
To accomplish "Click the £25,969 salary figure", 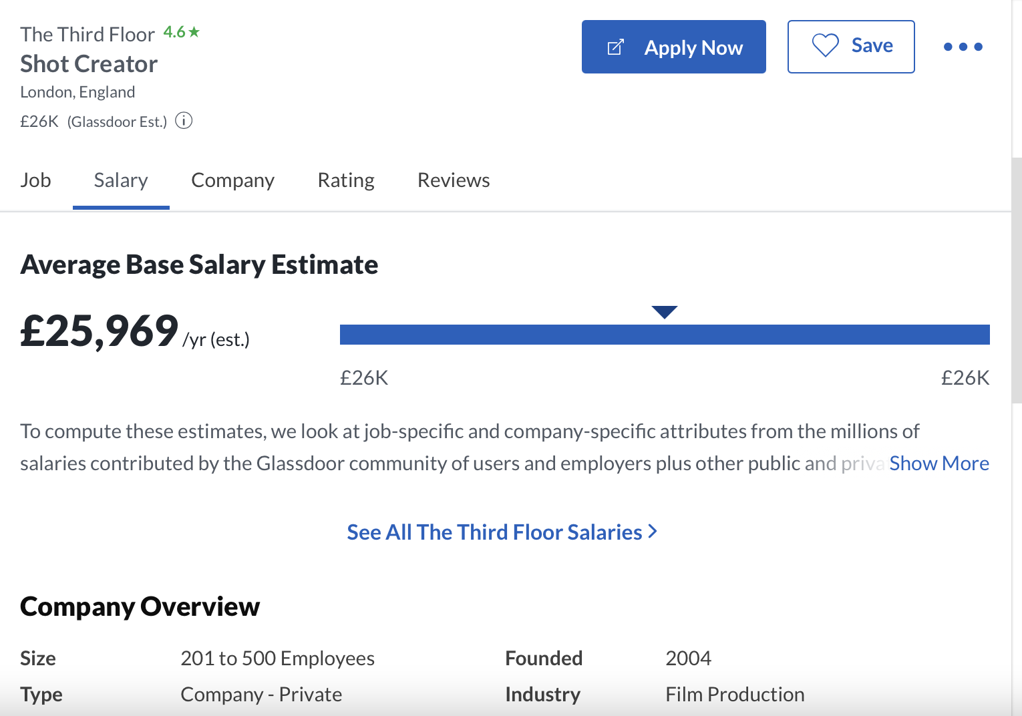I will click(100, 331).
